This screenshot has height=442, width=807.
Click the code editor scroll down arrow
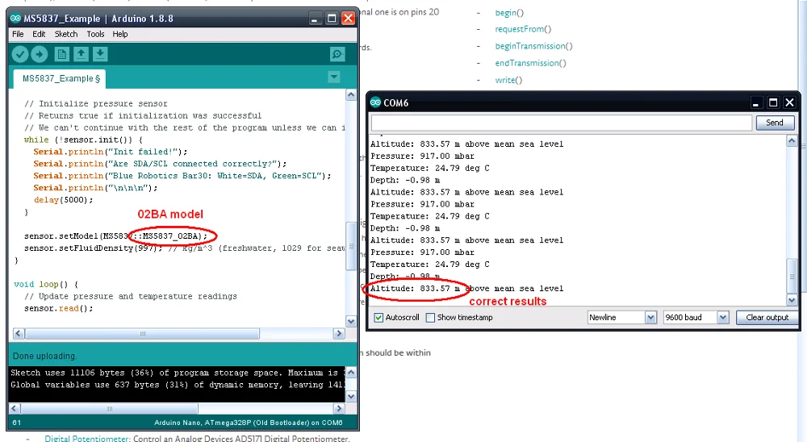(351, 322)
